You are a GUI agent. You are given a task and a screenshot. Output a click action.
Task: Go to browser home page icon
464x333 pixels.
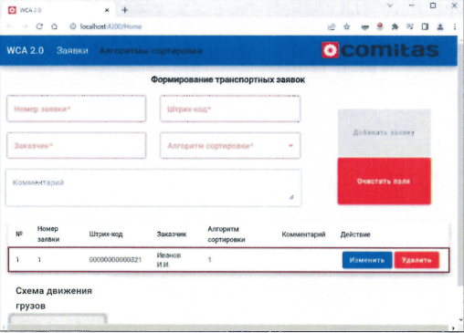(x=54, y=26)
